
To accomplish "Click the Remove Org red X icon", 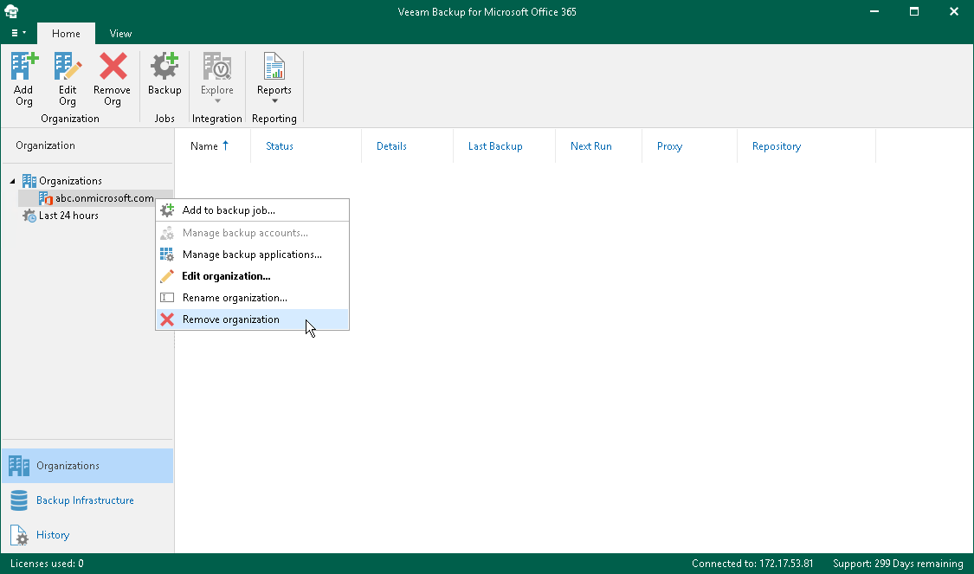I will (x=113, y=67).
